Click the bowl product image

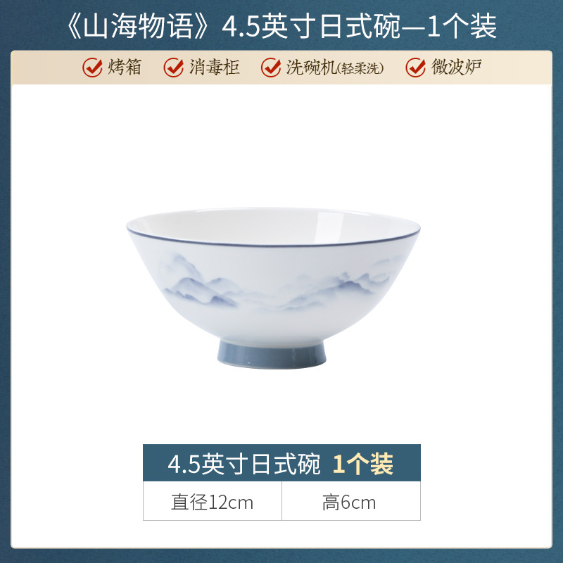point(273,288)
